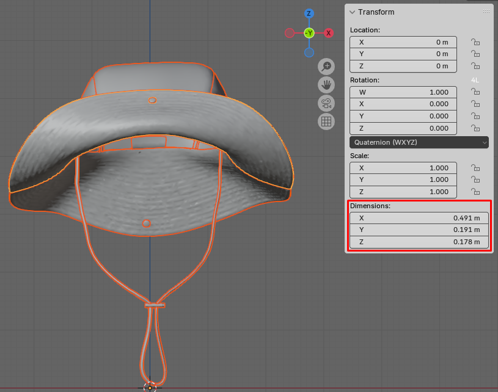Click the Transform panel drag handle dots

[x=486, y=12]
